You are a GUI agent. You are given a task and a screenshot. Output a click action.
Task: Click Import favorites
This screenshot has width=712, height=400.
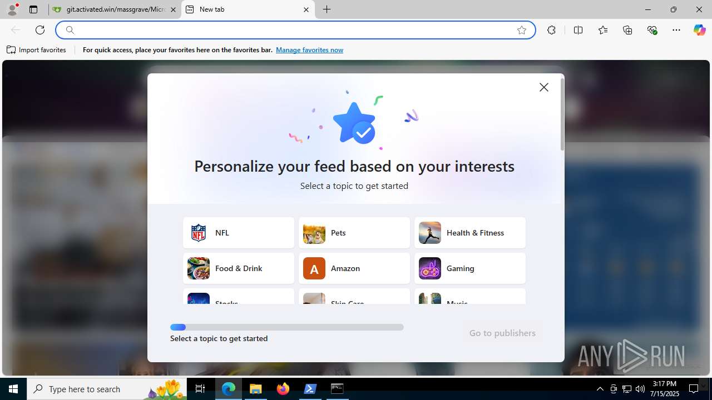point(37,50)
